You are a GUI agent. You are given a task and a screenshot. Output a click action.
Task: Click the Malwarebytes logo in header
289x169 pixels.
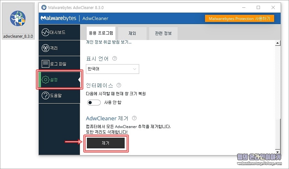tap(58, 18)
